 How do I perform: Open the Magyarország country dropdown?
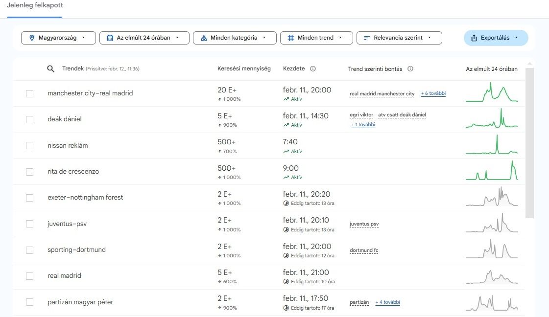[x=58, y=38]
